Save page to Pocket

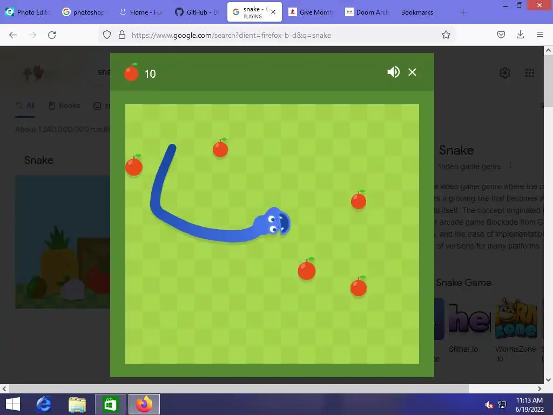point(501,35)
